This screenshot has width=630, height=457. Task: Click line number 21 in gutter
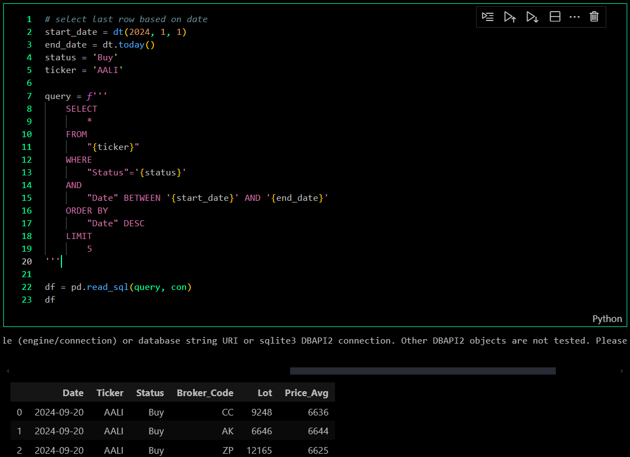27,274
